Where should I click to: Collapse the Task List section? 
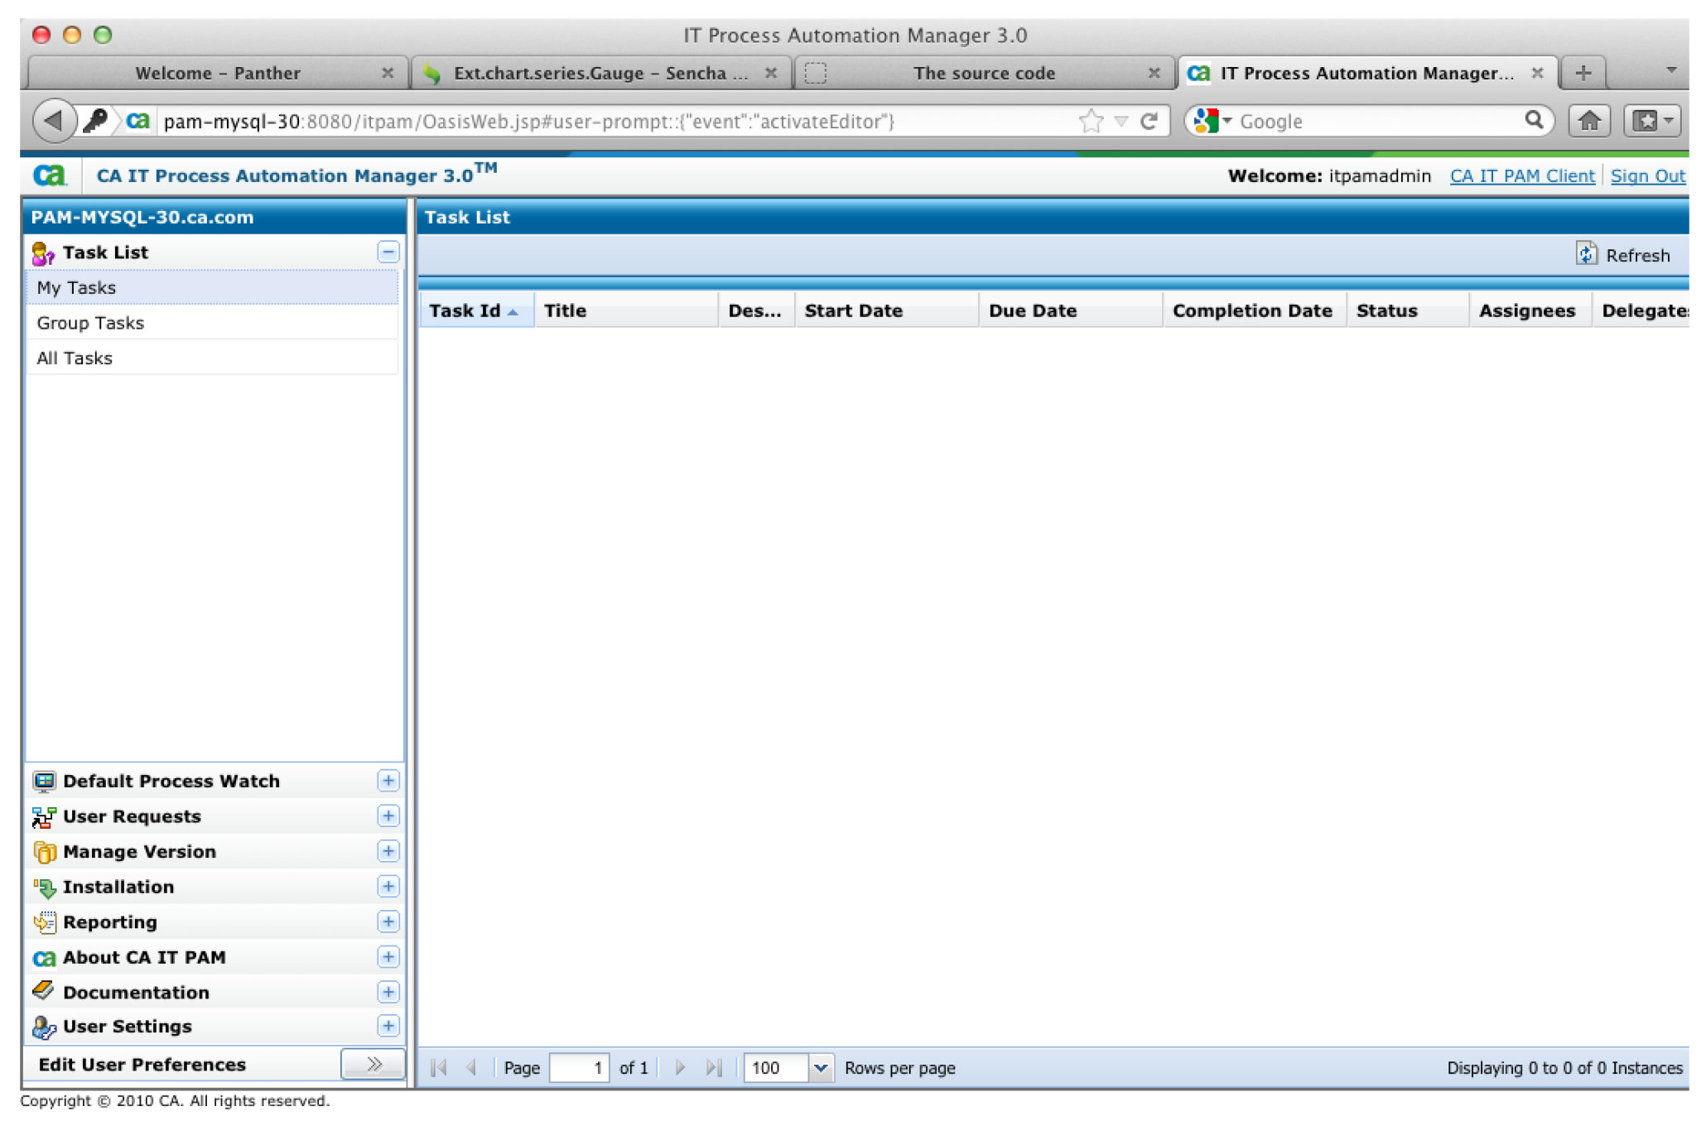click(387, 252)
